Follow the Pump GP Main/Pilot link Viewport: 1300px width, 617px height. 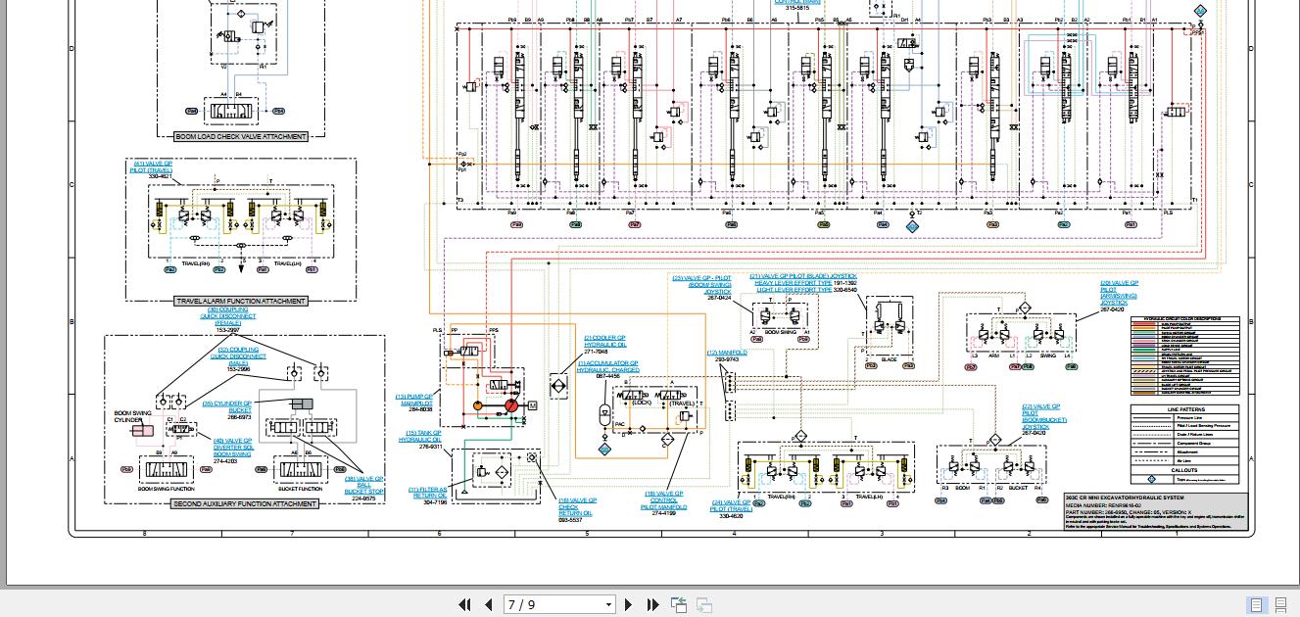[414, 400]
